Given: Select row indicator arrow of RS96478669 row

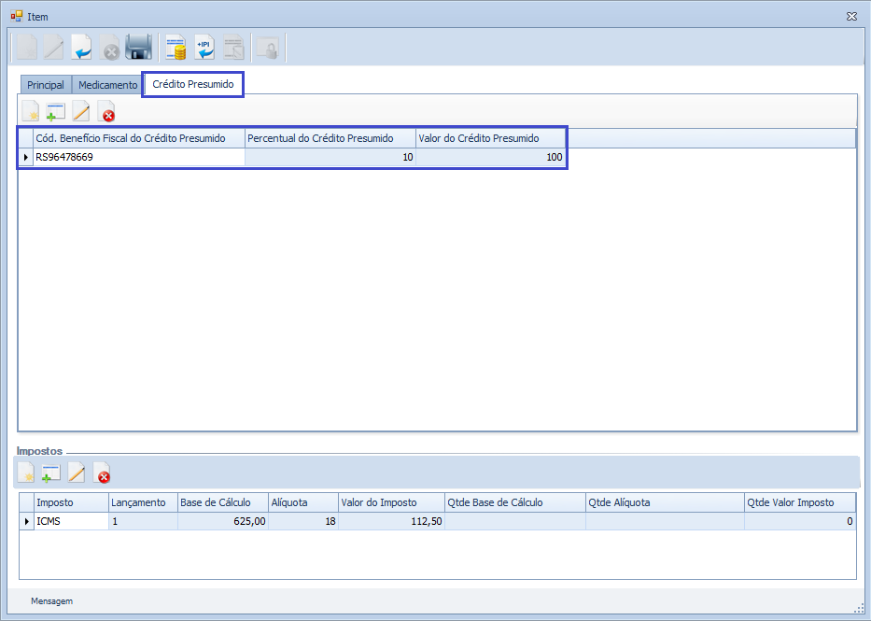Looking at the screenshot, I should point(25,158).
